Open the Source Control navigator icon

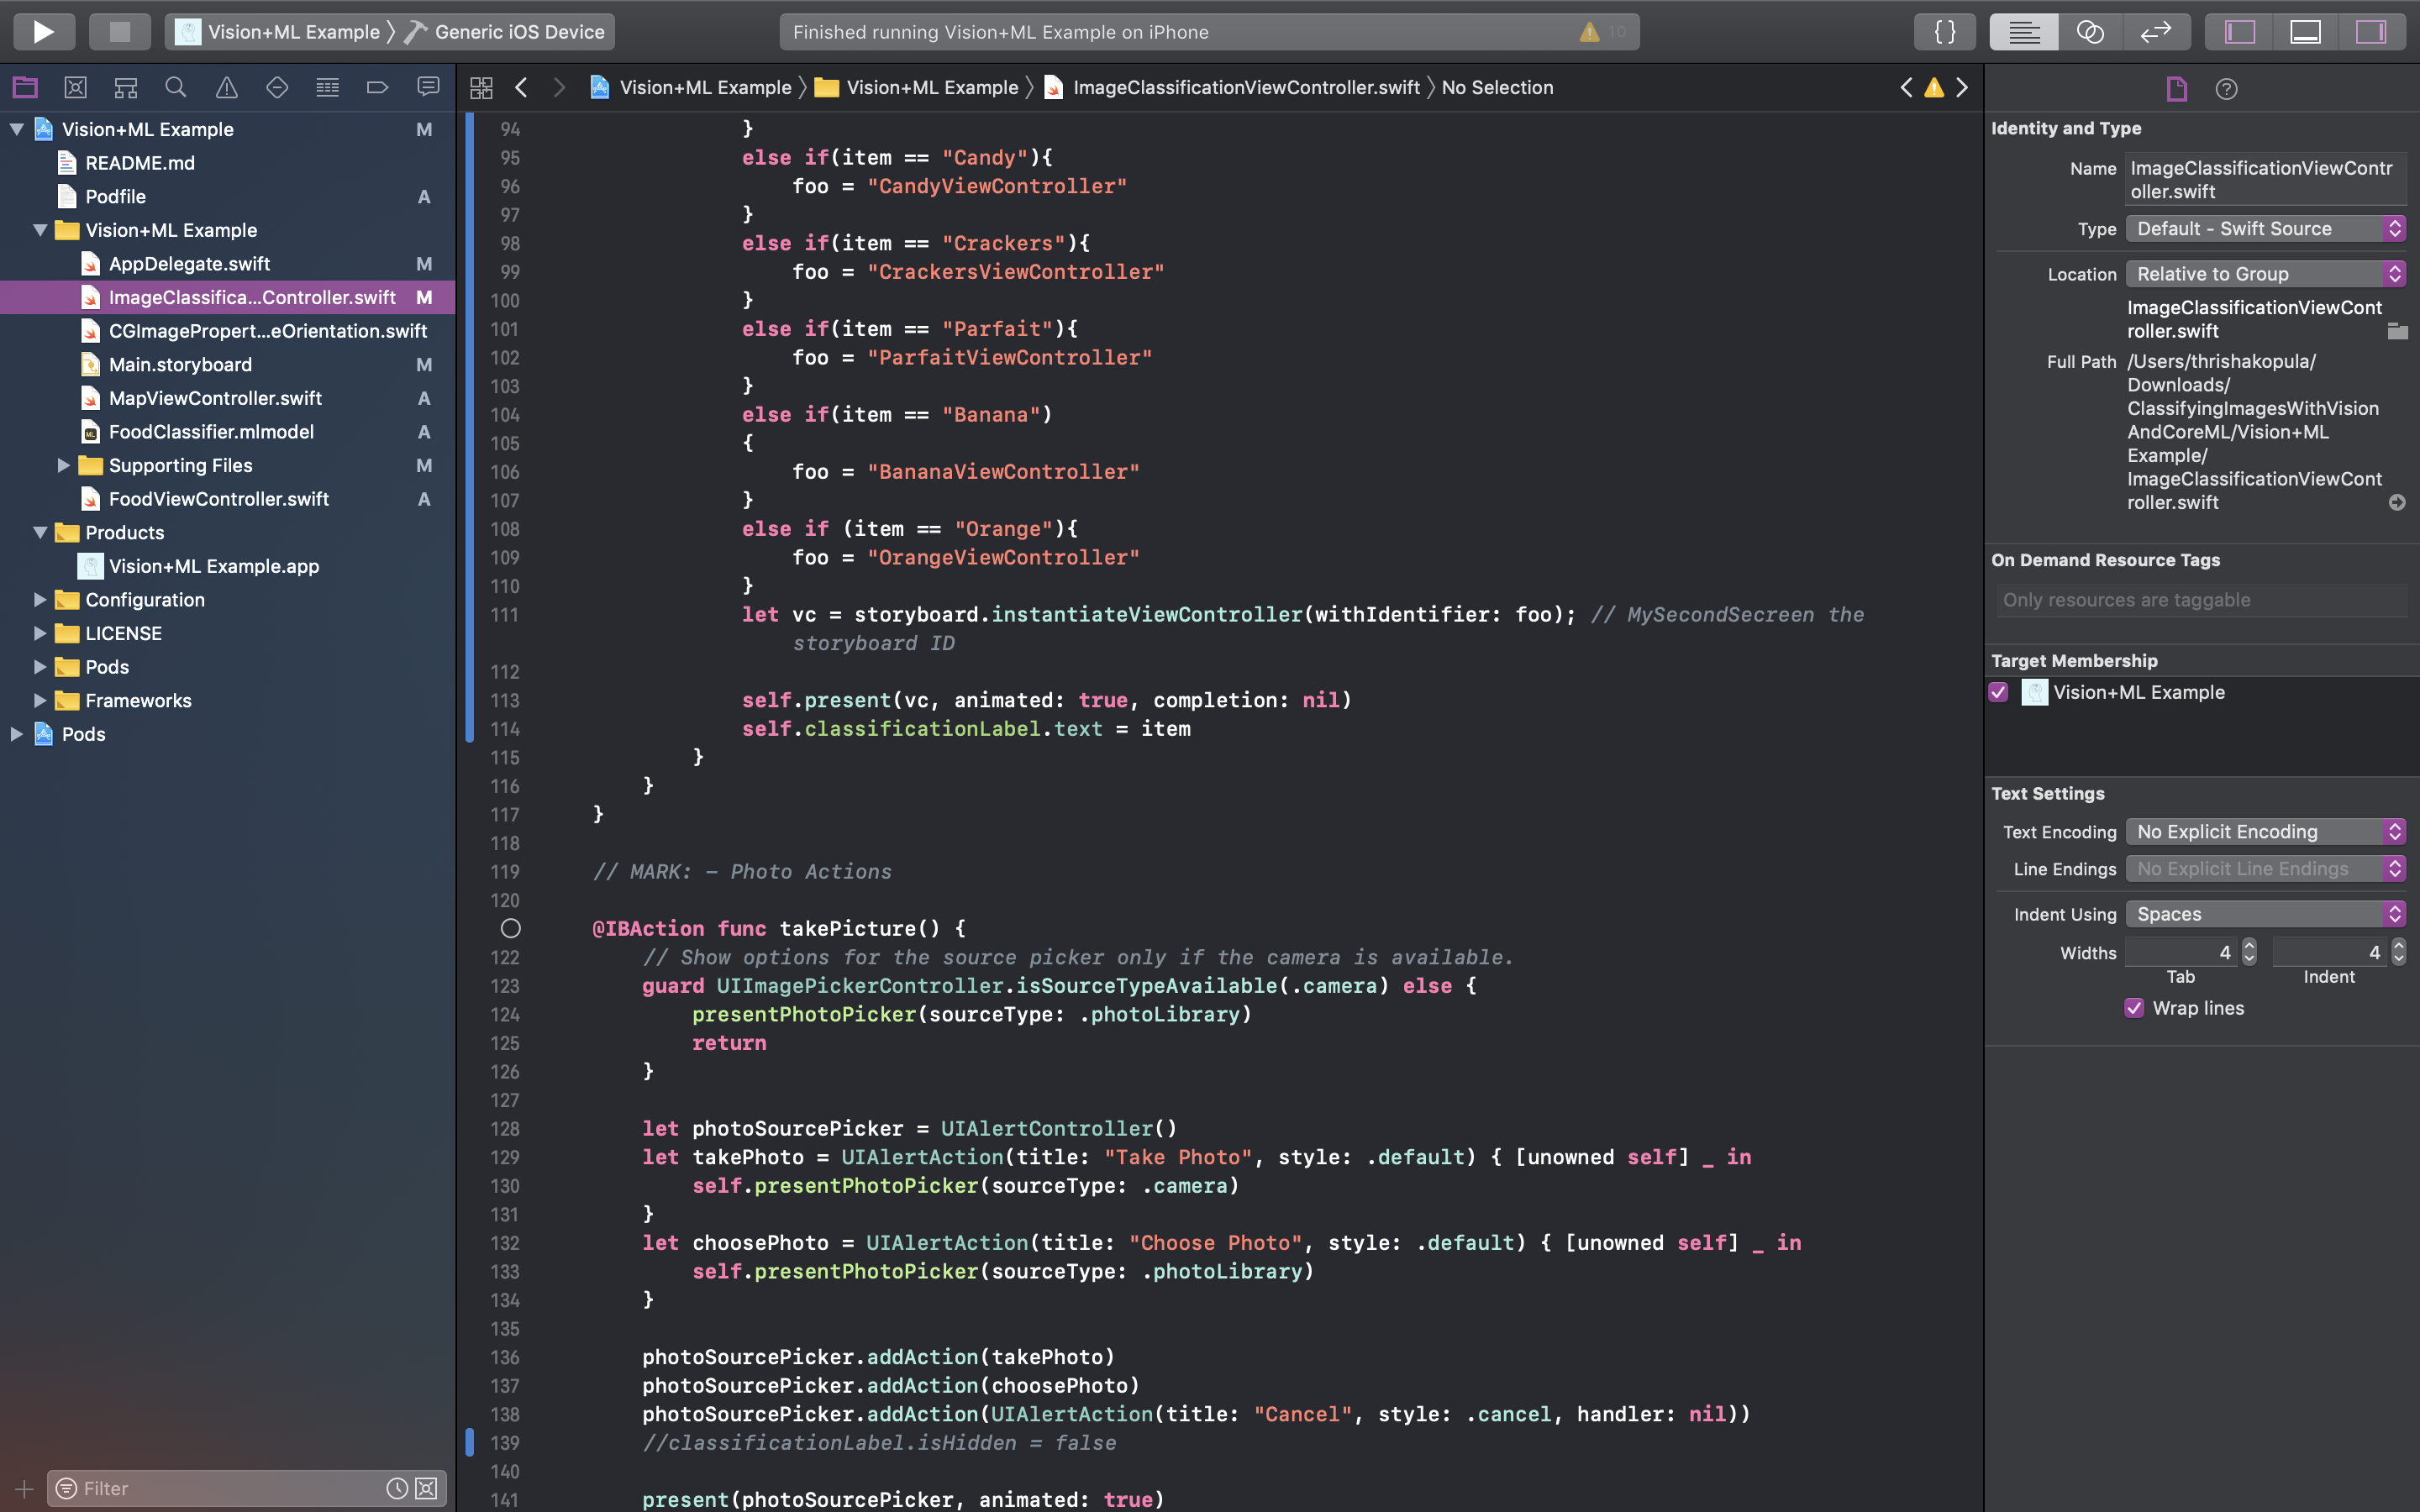[75, 88]
